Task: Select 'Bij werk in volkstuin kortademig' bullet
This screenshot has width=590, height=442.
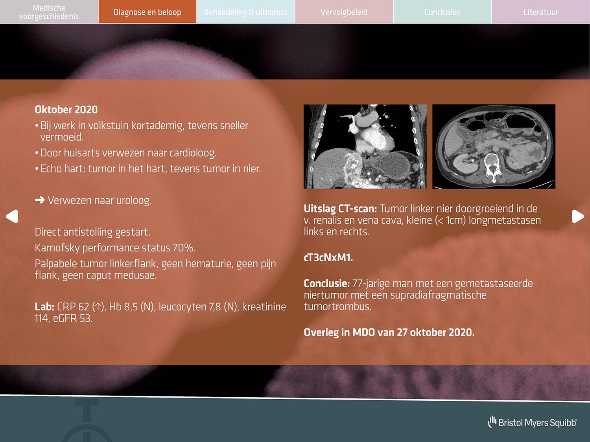Action: [142, 131]
